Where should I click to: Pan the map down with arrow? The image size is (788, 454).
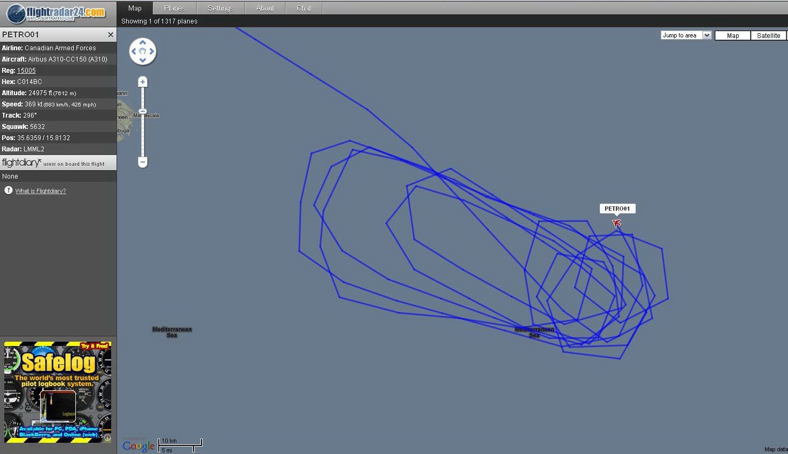[143, 60]
